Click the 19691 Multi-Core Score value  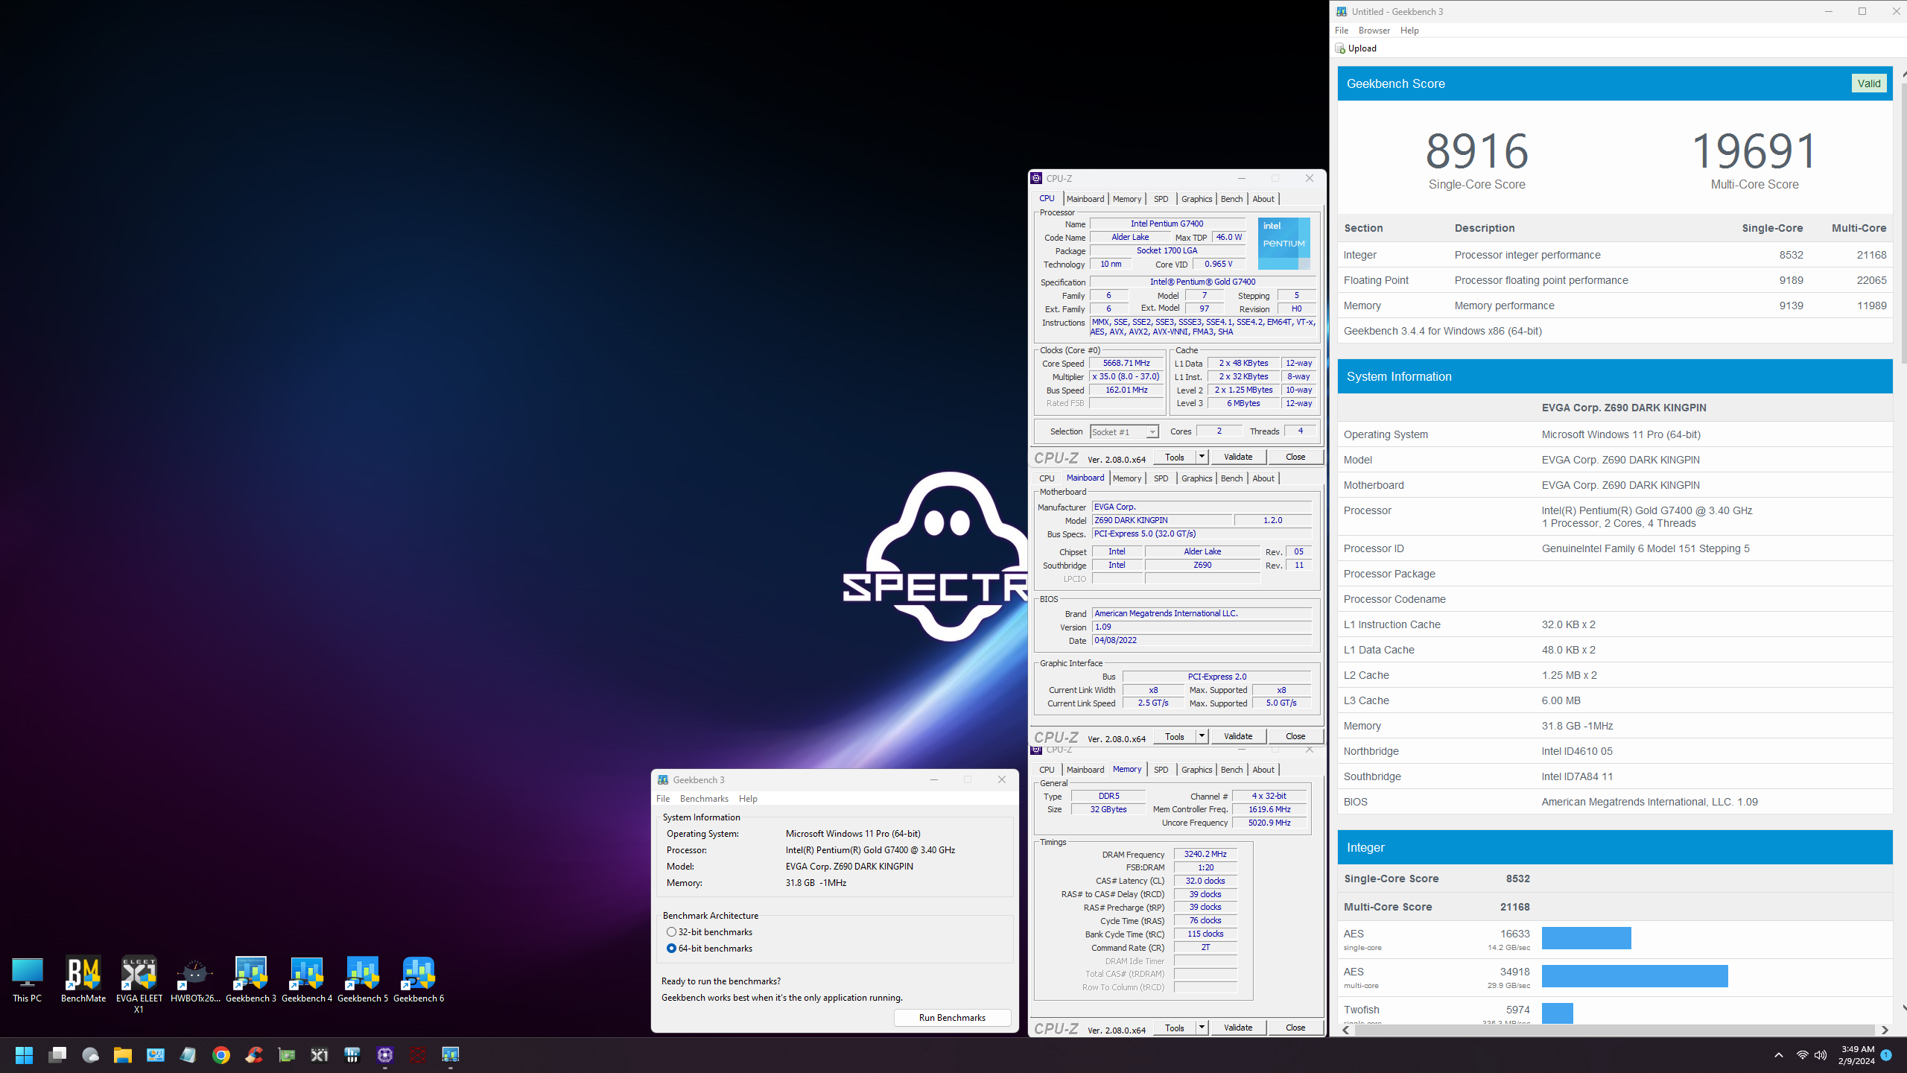click(x=1755, y=151)
